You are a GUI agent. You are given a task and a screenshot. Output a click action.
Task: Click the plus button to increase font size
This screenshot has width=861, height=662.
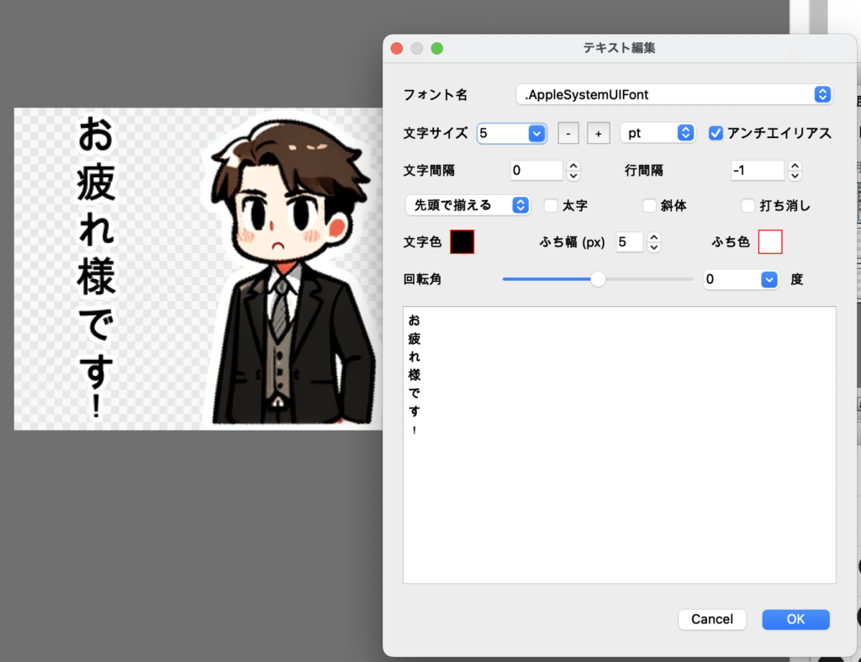(598, 133)
